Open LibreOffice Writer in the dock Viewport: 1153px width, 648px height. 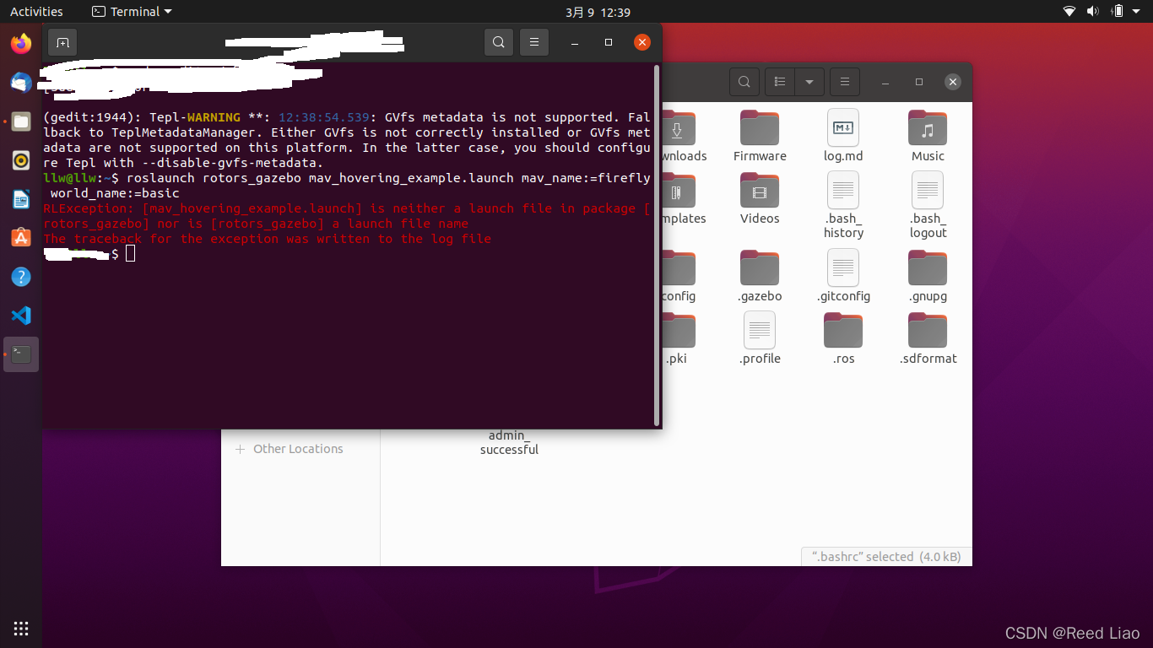pos(21,199)
